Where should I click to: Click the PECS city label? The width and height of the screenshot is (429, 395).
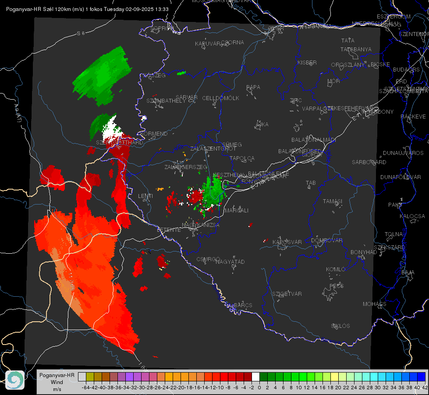336,286
